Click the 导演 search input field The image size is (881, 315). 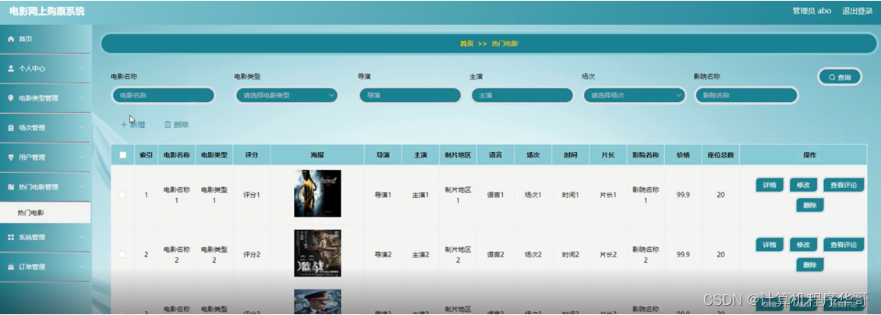coord(410,95)
